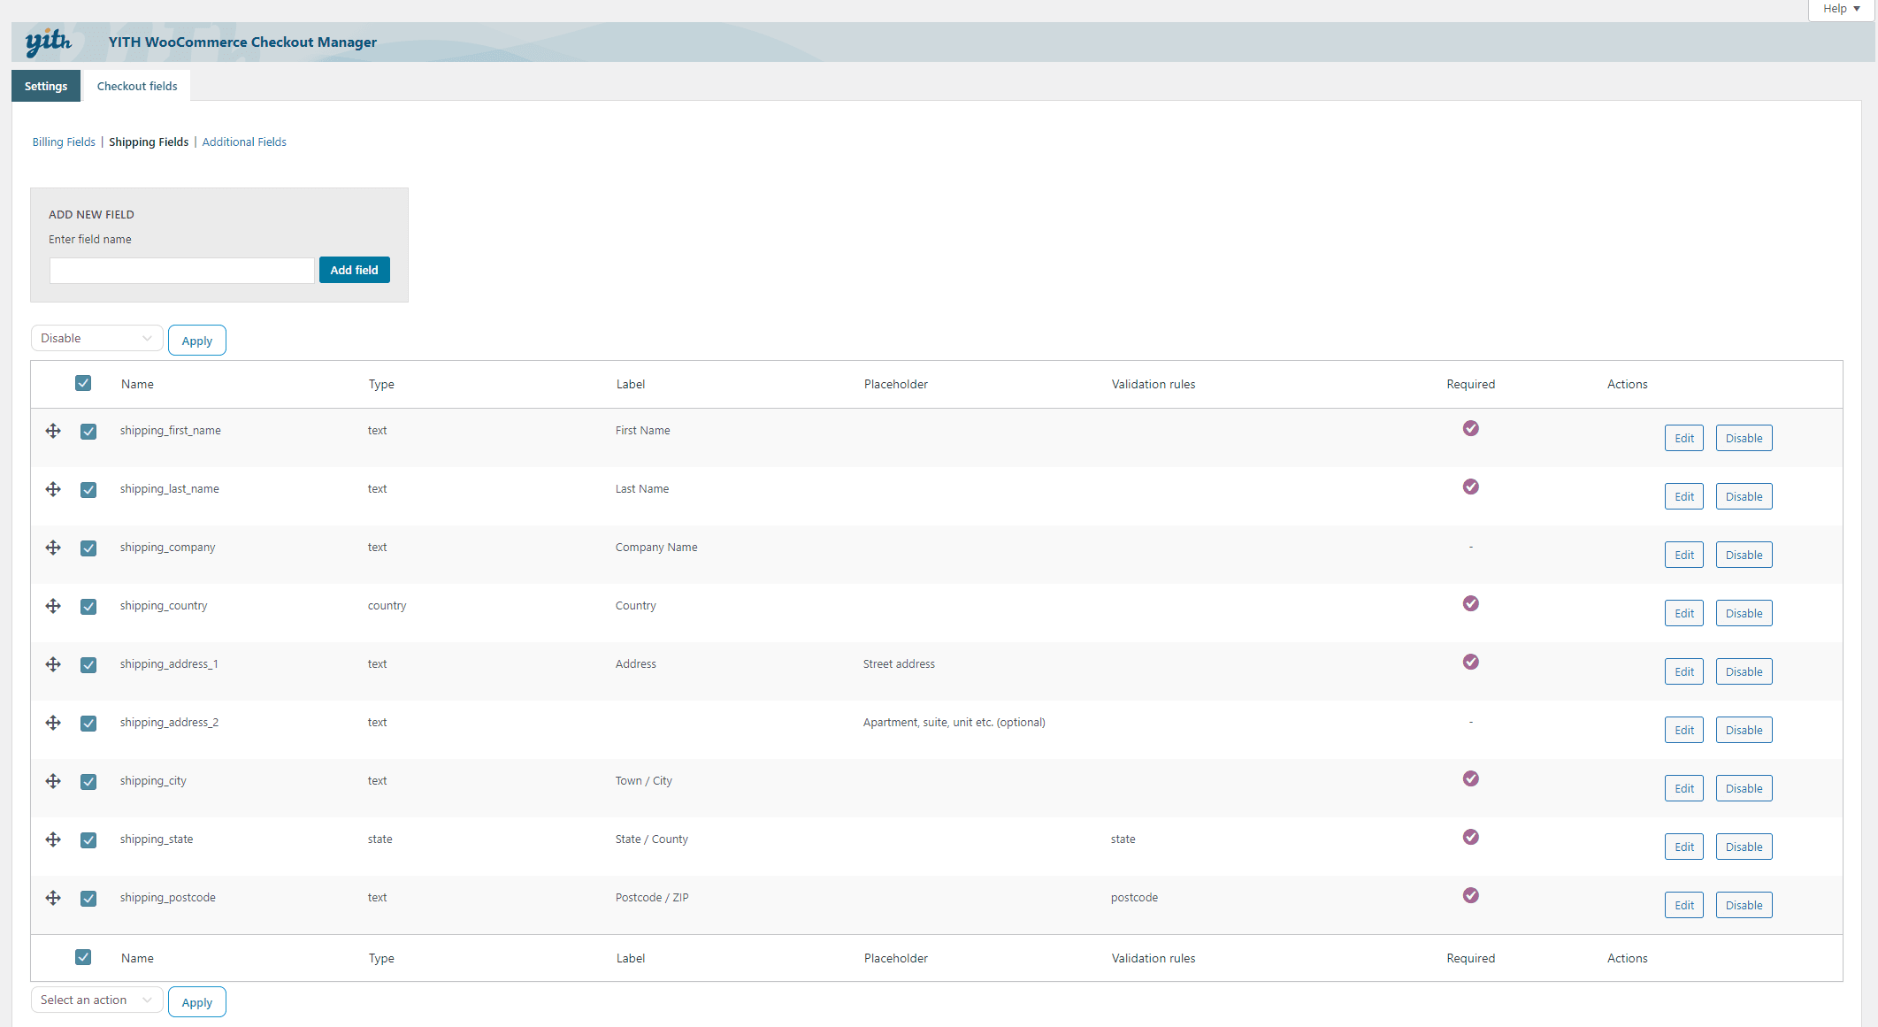Click the Required checkmark for shipping_state
Viewport: 1878px width, 1027px height.
(1471, 837)
